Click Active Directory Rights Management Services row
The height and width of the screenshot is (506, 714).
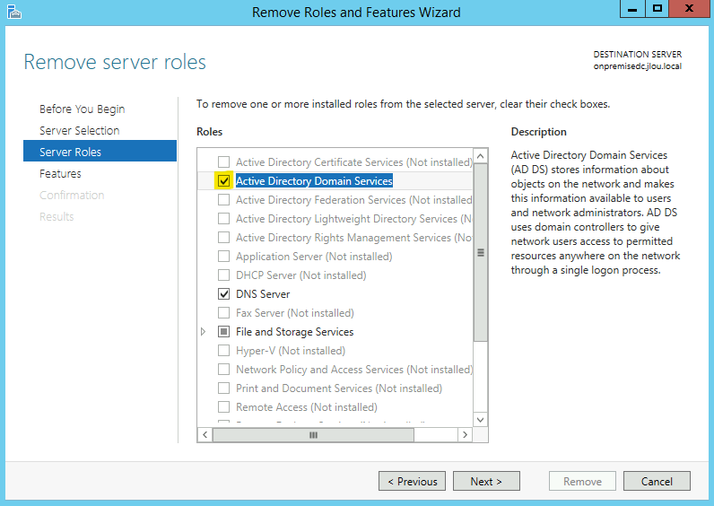[335, 237]
